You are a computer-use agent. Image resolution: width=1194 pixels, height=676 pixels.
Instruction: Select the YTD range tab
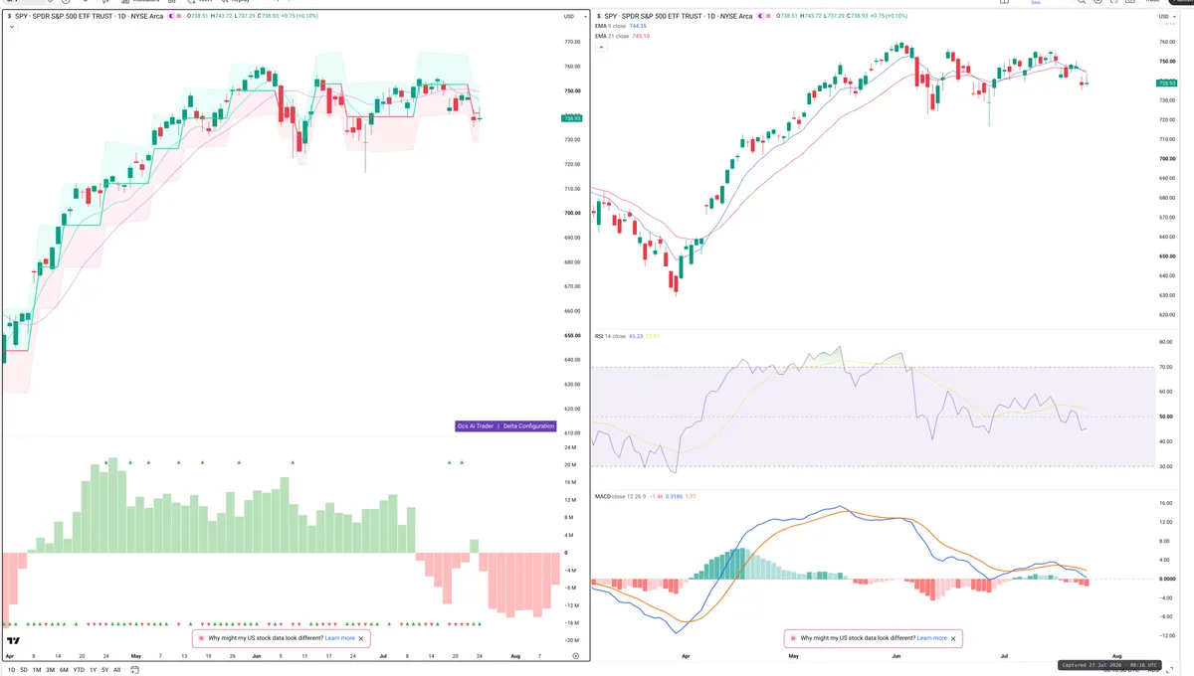click(x=79, y=670)
